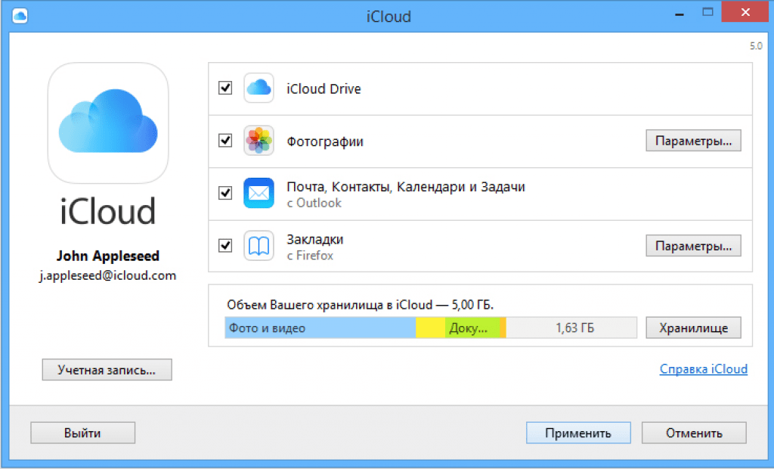
Task: Disable Почта, Контакты, Календари checkbox
Action: [225, 193]
